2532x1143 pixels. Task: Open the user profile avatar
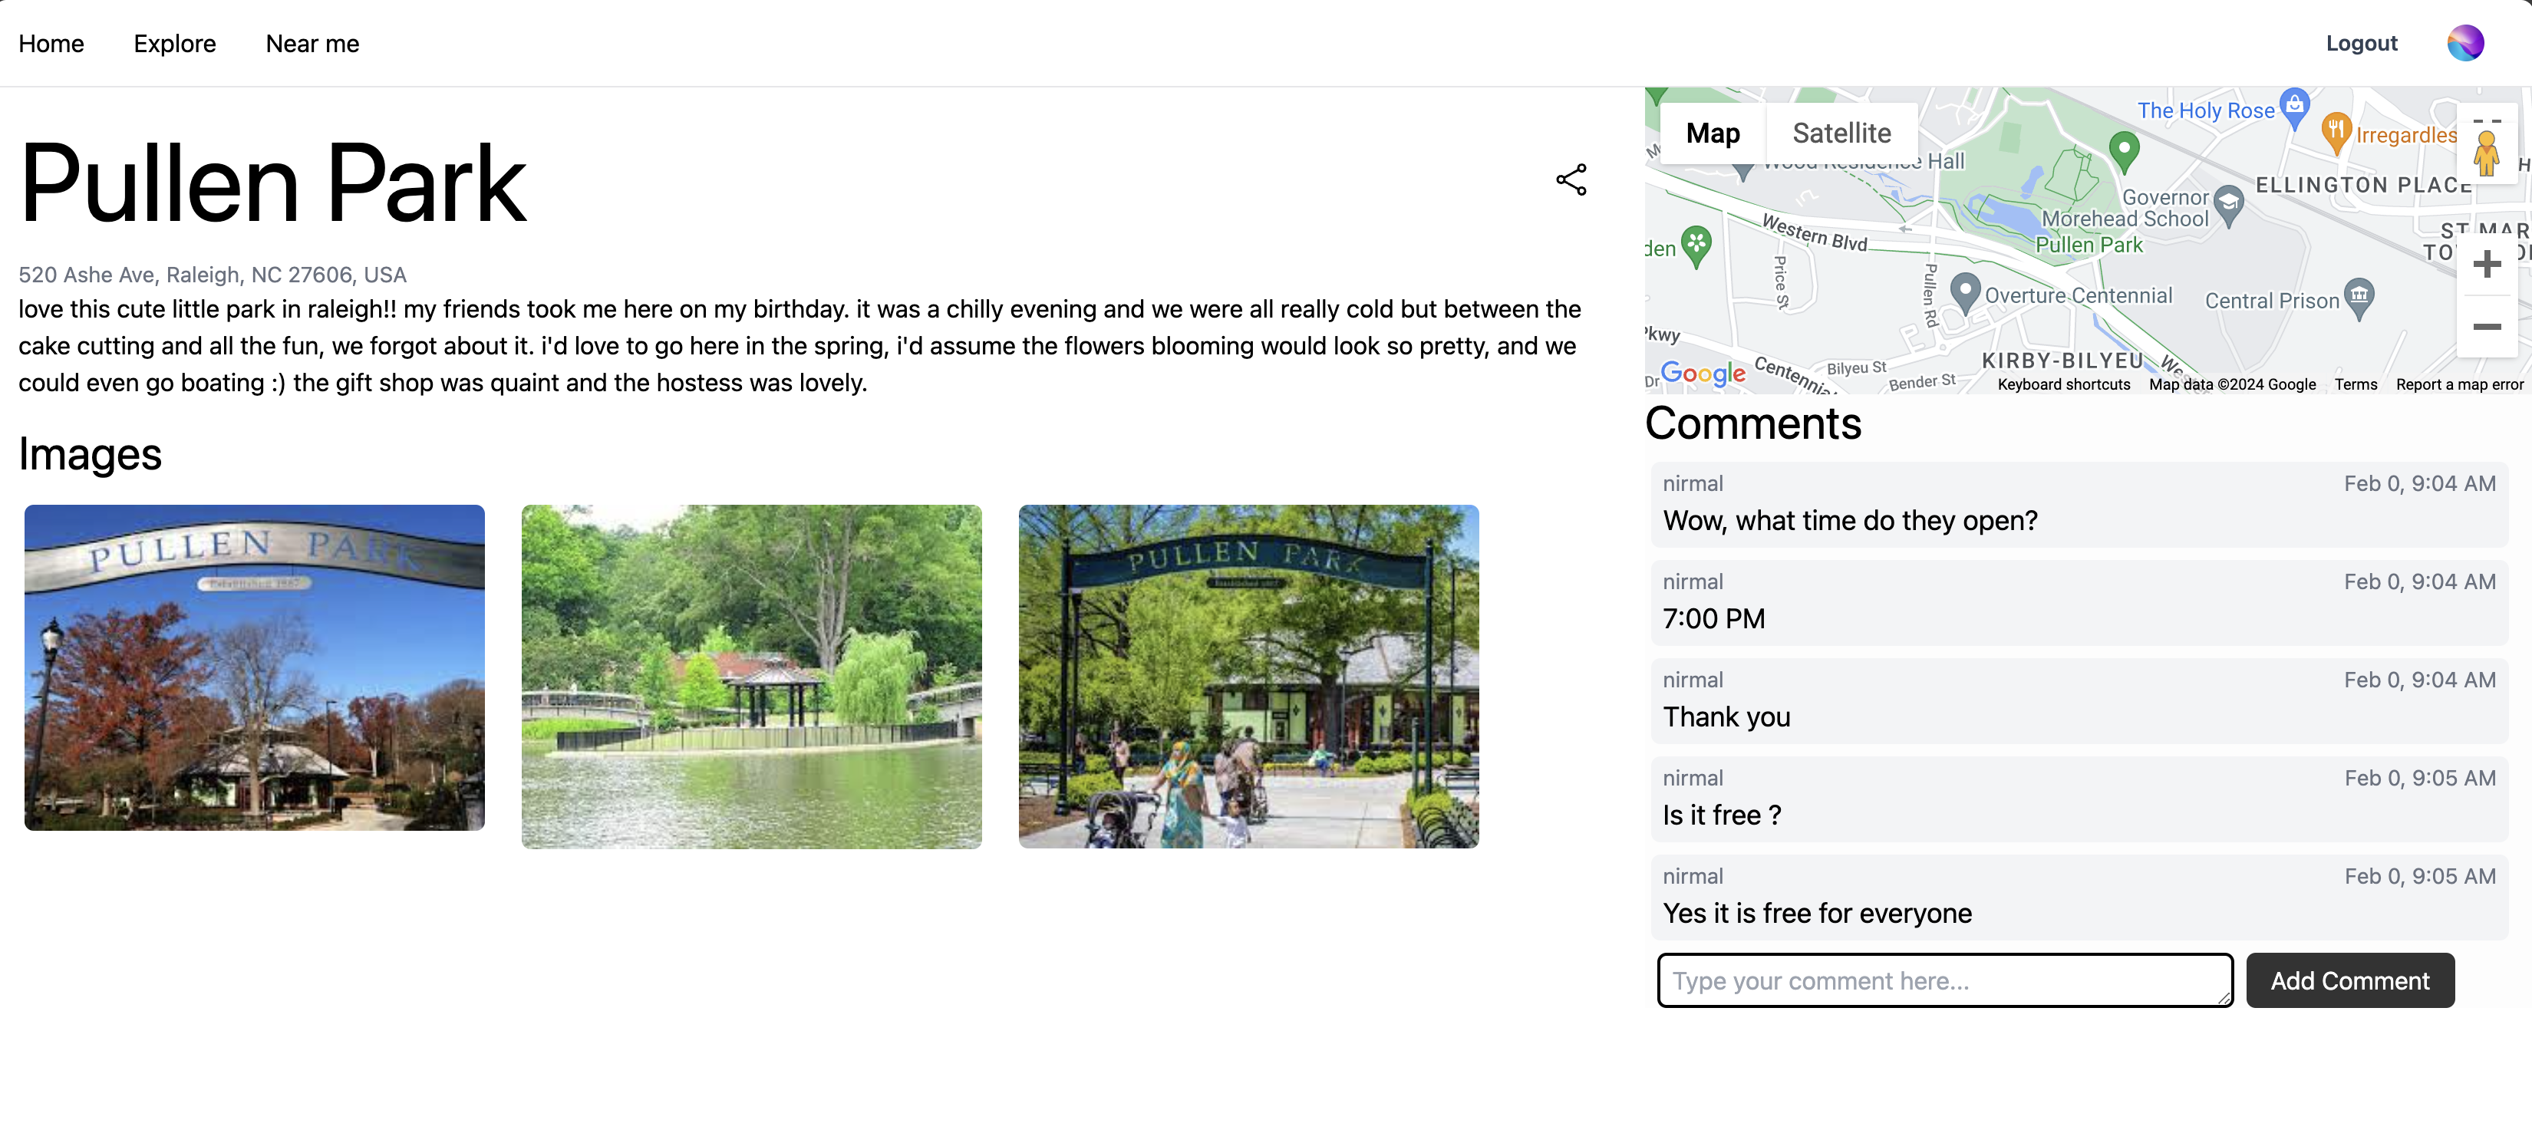pos(2464,43)
